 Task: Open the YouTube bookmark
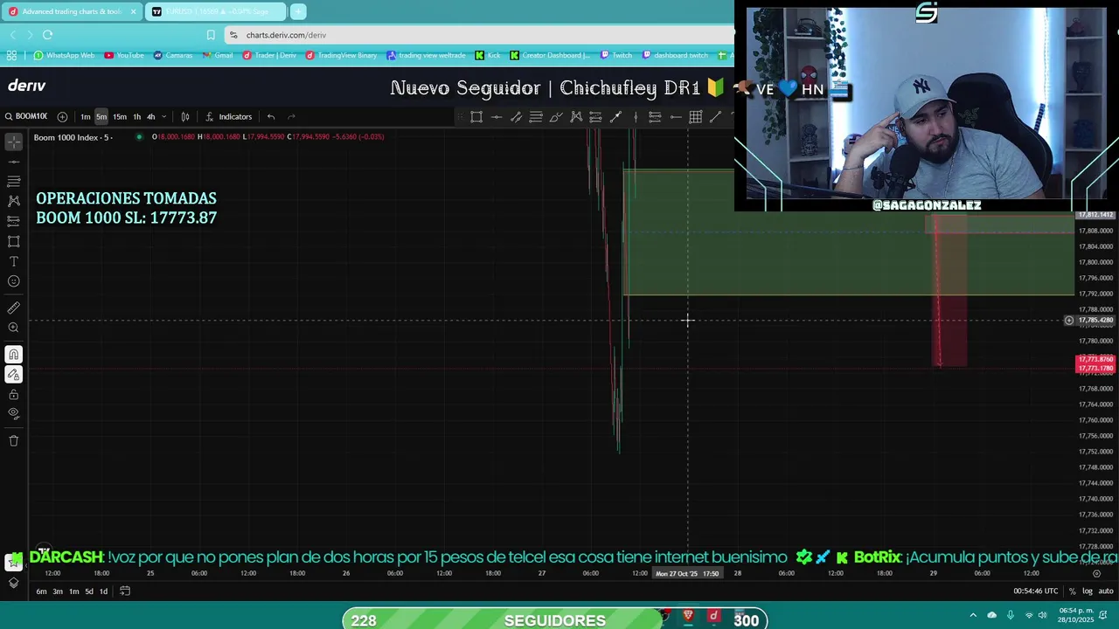[x=124, y=55]
